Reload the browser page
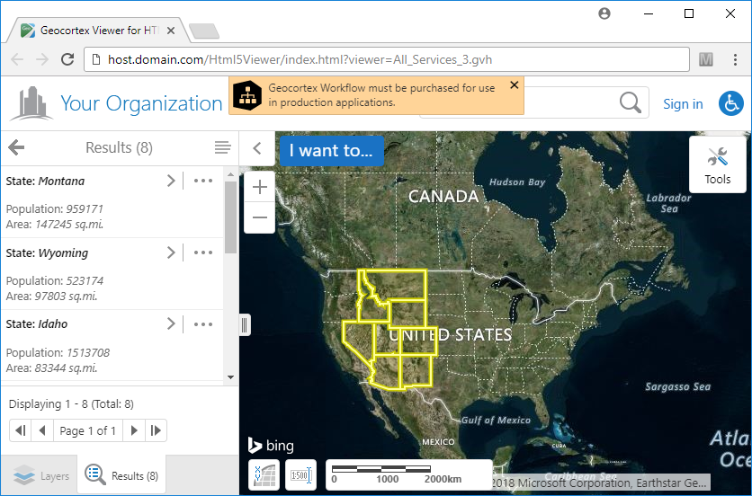The image size is (752, 496). (67, 60)
